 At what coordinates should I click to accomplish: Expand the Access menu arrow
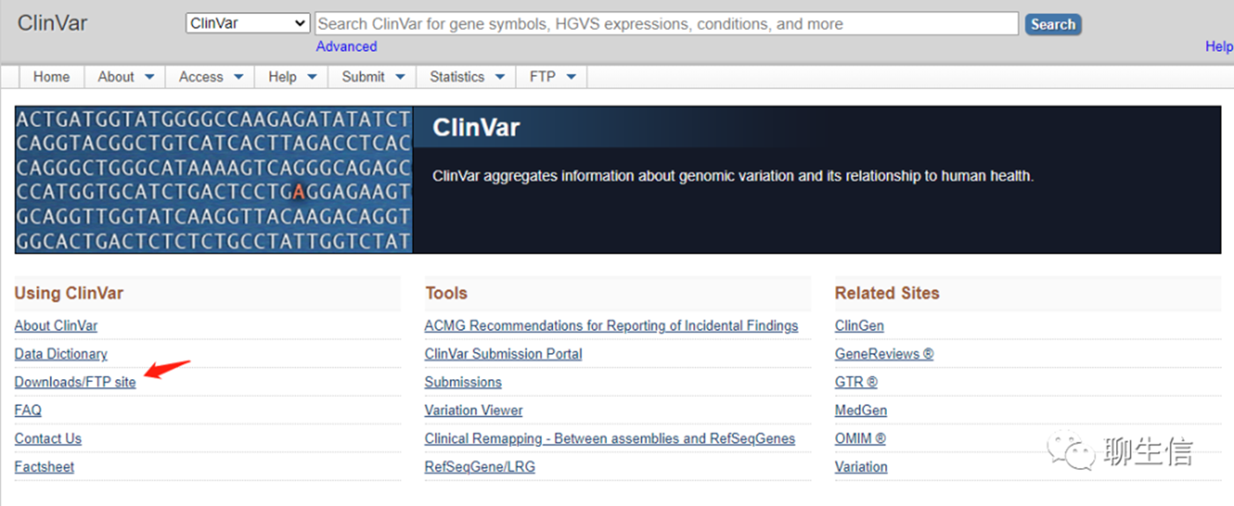click(238, 77)
